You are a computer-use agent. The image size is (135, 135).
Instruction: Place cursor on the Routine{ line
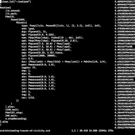click(5, 8)
